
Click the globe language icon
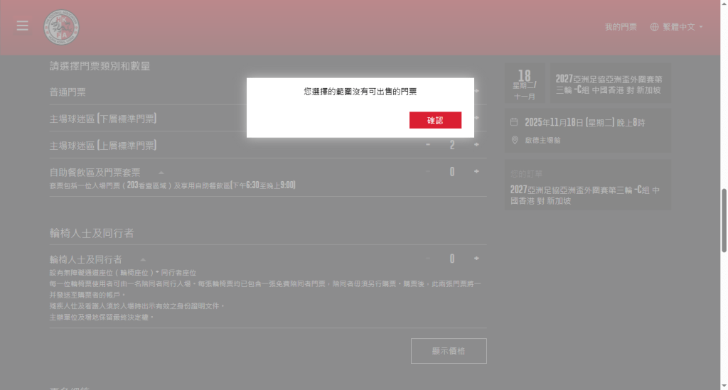(654, 27)
